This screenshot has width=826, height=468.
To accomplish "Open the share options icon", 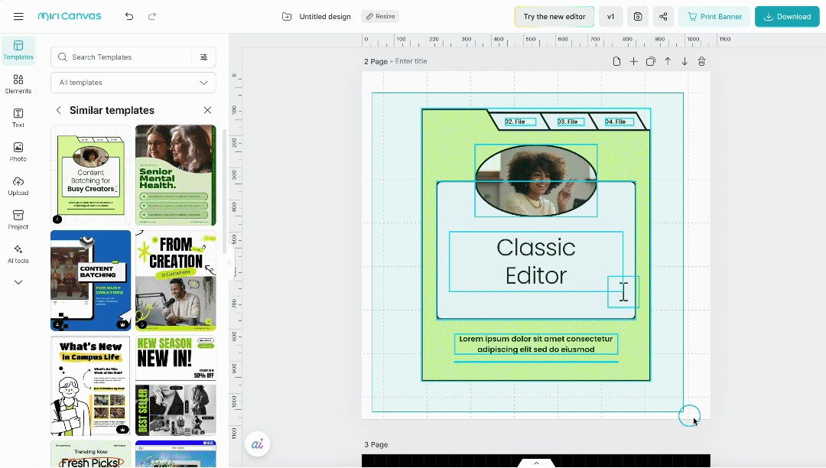I will pyautogui.click(x=663, y=16).
